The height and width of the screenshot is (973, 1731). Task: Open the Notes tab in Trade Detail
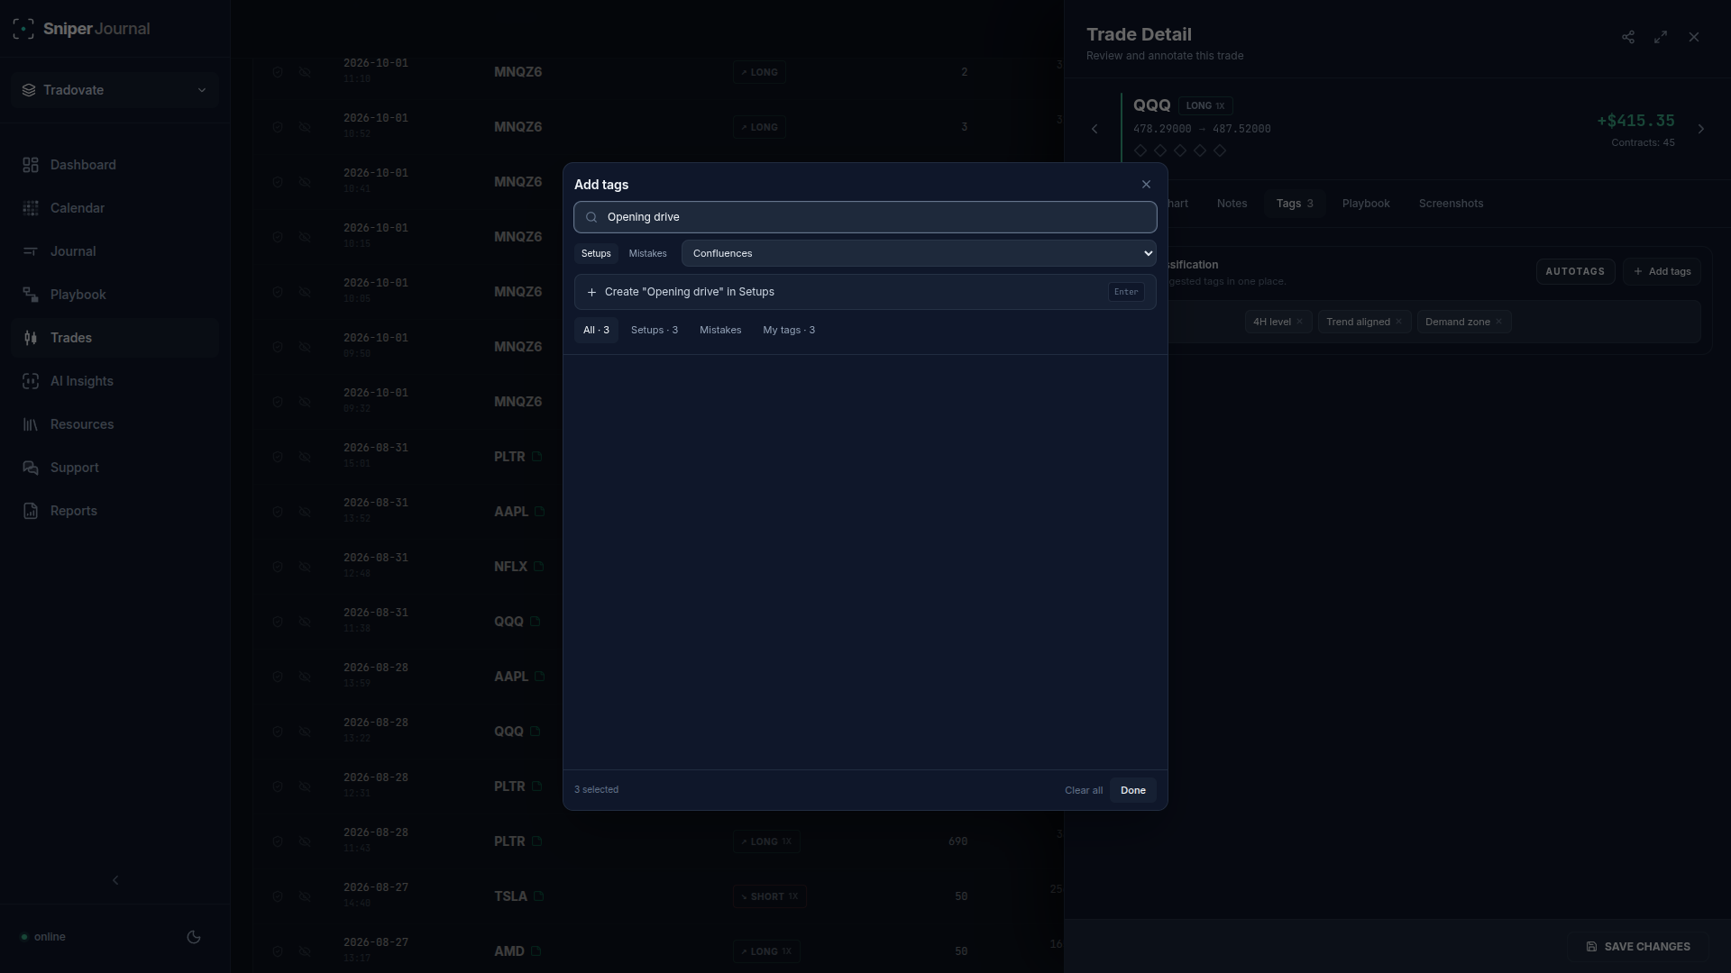coord(1232,204)
